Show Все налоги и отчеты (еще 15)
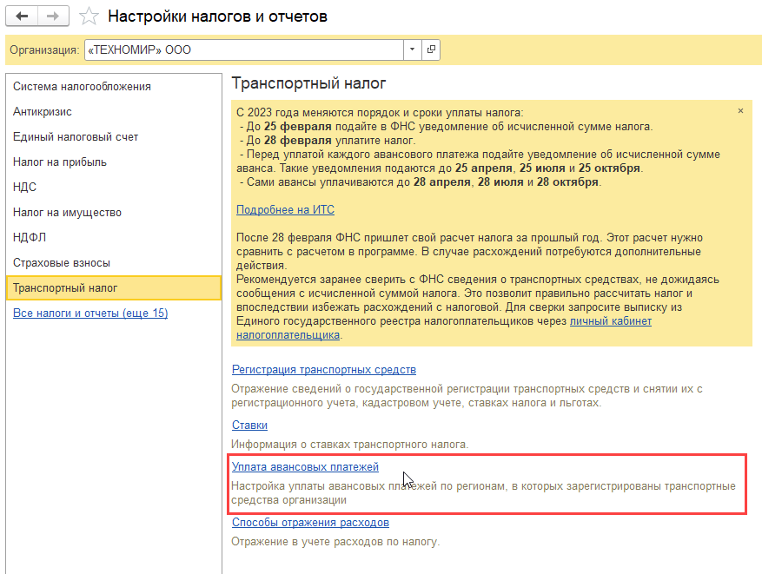This screenshot has height=574, width=762. pyautogui.click(x=90, y=313)
